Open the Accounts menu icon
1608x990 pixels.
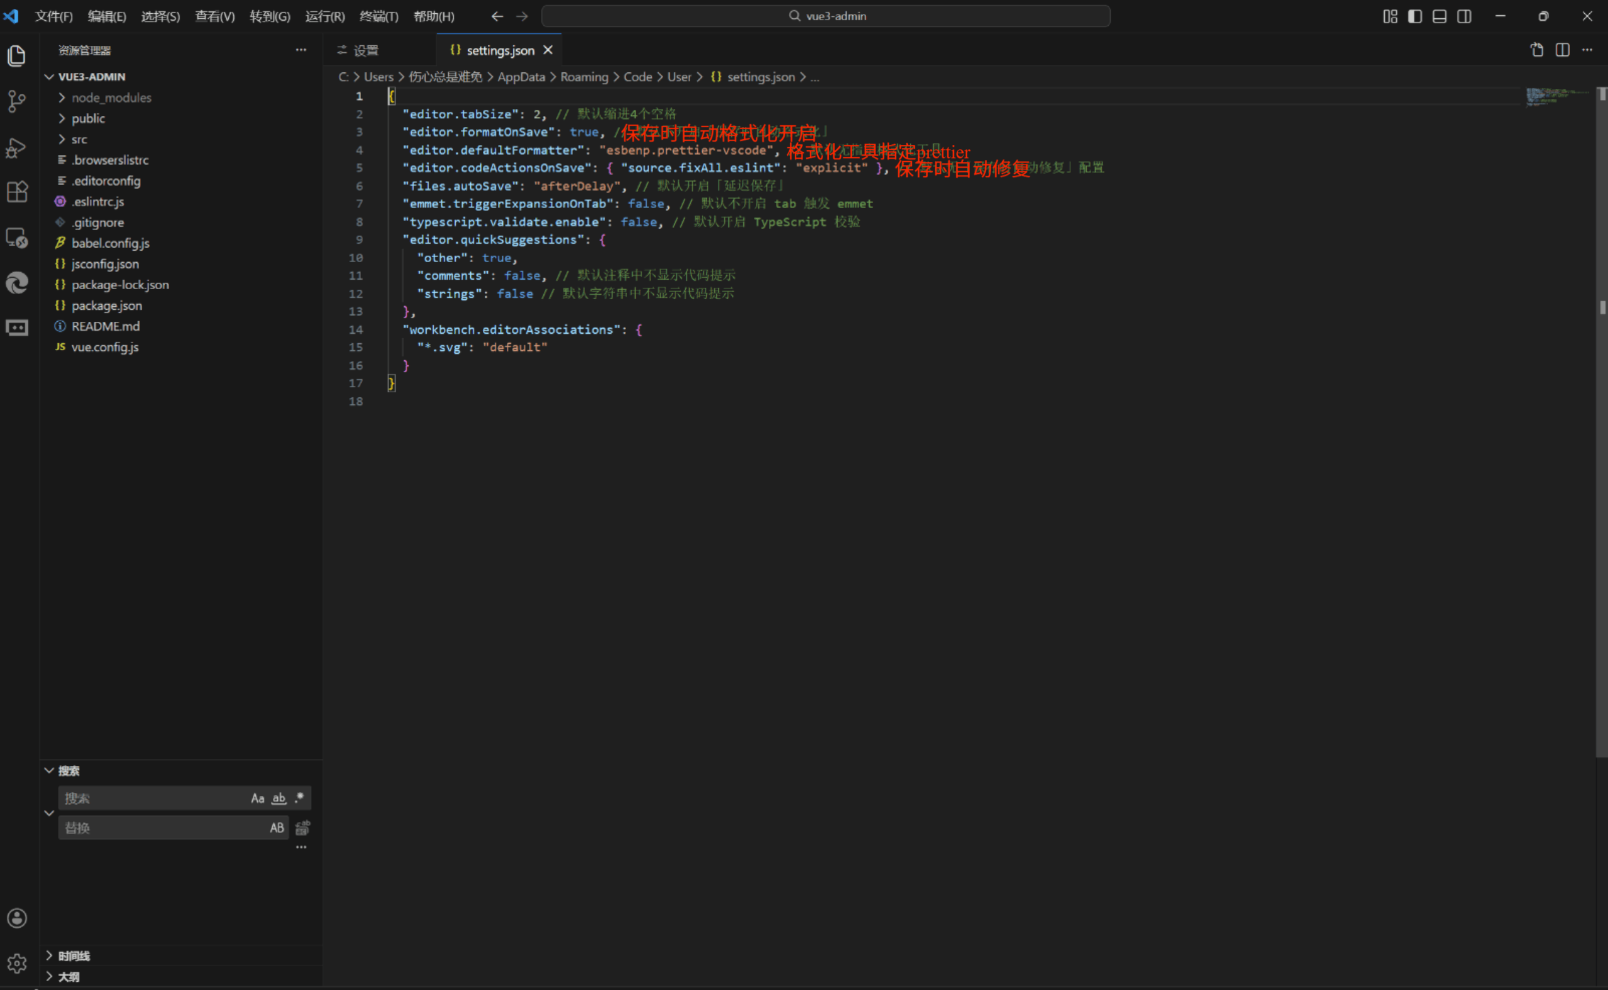click(16, 918)
